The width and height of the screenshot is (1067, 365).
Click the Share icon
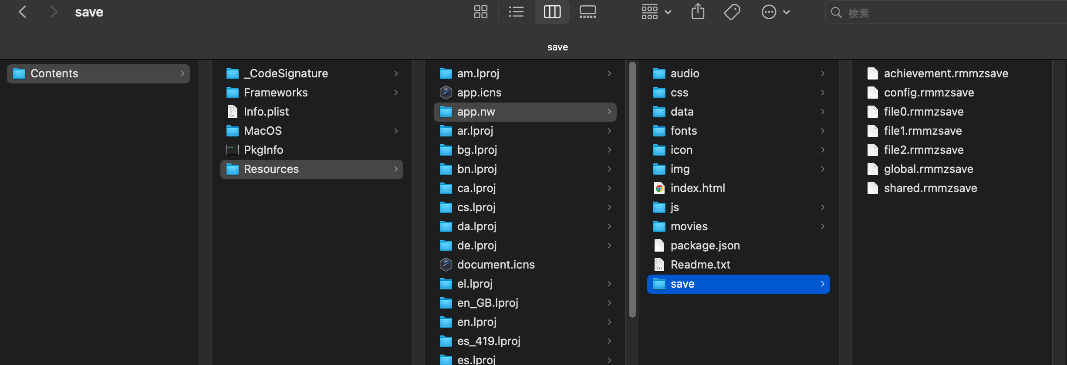[698, 12]
